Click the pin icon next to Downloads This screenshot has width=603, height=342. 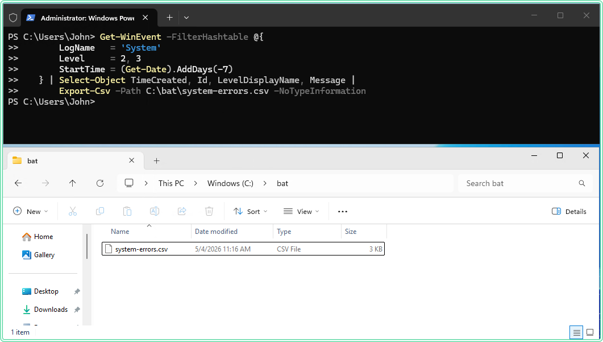(x=77, y=310)
